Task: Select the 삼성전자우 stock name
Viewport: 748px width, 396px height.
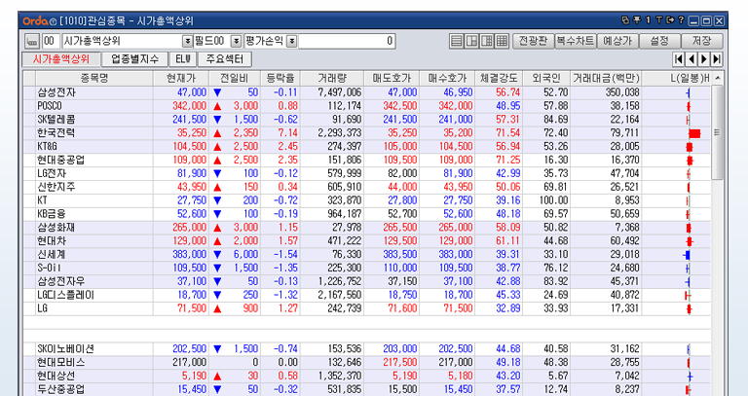Action: 61,281
